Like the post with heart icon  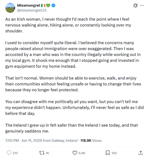click(x=75, y=153)
